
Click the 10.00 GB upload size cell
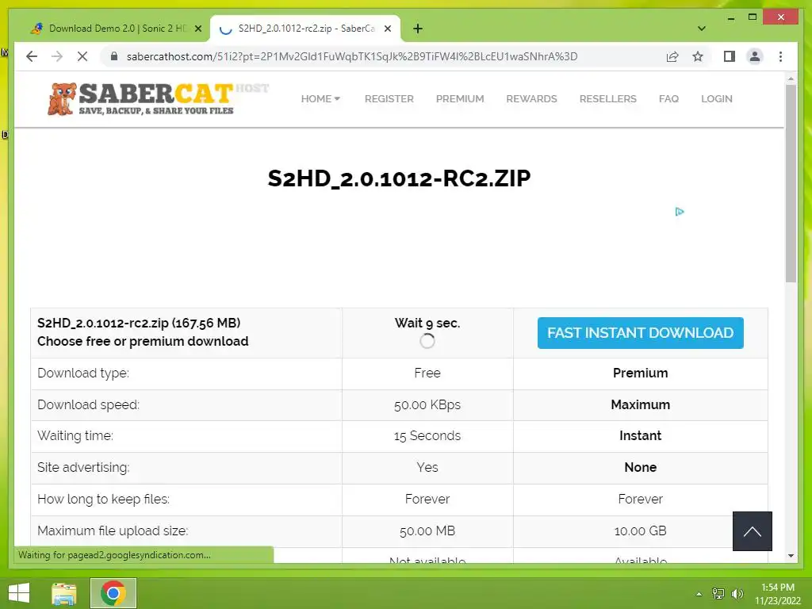pyautogui.click(x=640, y=530)
